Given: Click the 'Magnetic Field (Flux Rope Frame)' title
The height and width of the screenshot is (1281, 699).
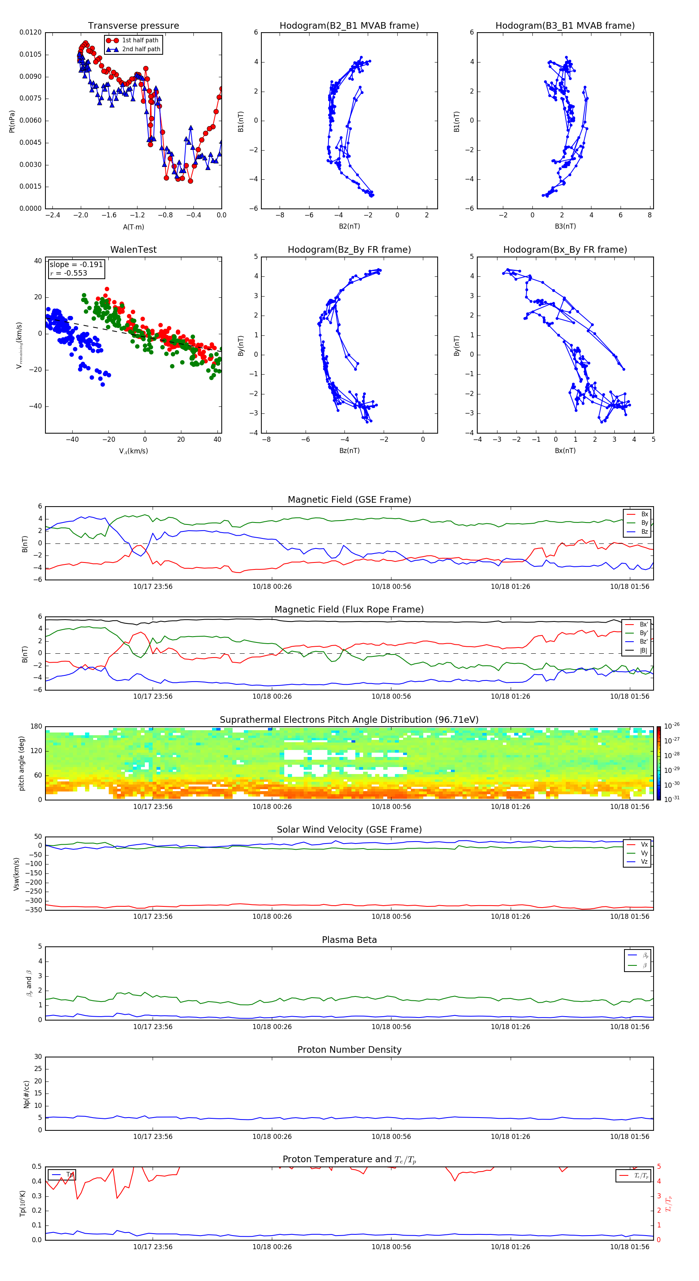Looking at the screenshot, I should pos(349,610).
